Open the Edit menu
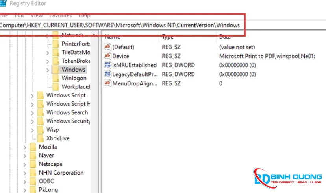This screenshot has height=193, width=326. tap(19, 15)
